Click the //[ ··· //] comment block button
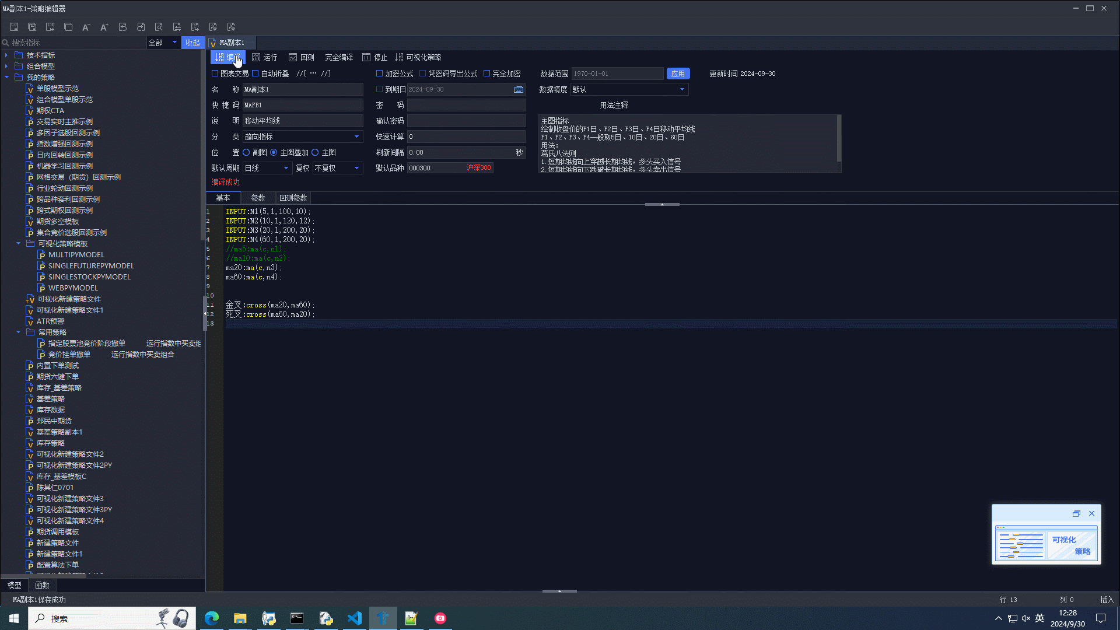The height and width of the screenshot is (630, 1120). (x=313, y=73)
